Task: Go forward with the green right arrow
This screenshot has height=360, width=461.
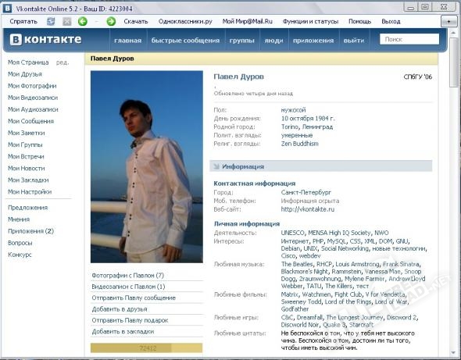Action: click(x=111, y=21)
